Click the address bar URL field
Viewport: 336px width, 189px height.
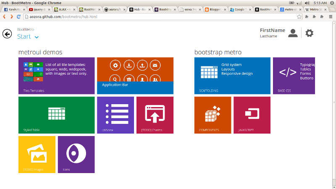pos(163,17)
